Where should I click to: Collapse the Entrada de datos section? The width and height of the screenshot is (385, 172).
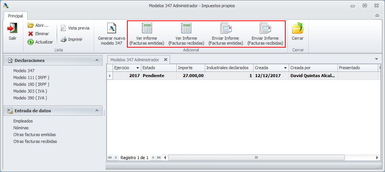pos(97,111)
